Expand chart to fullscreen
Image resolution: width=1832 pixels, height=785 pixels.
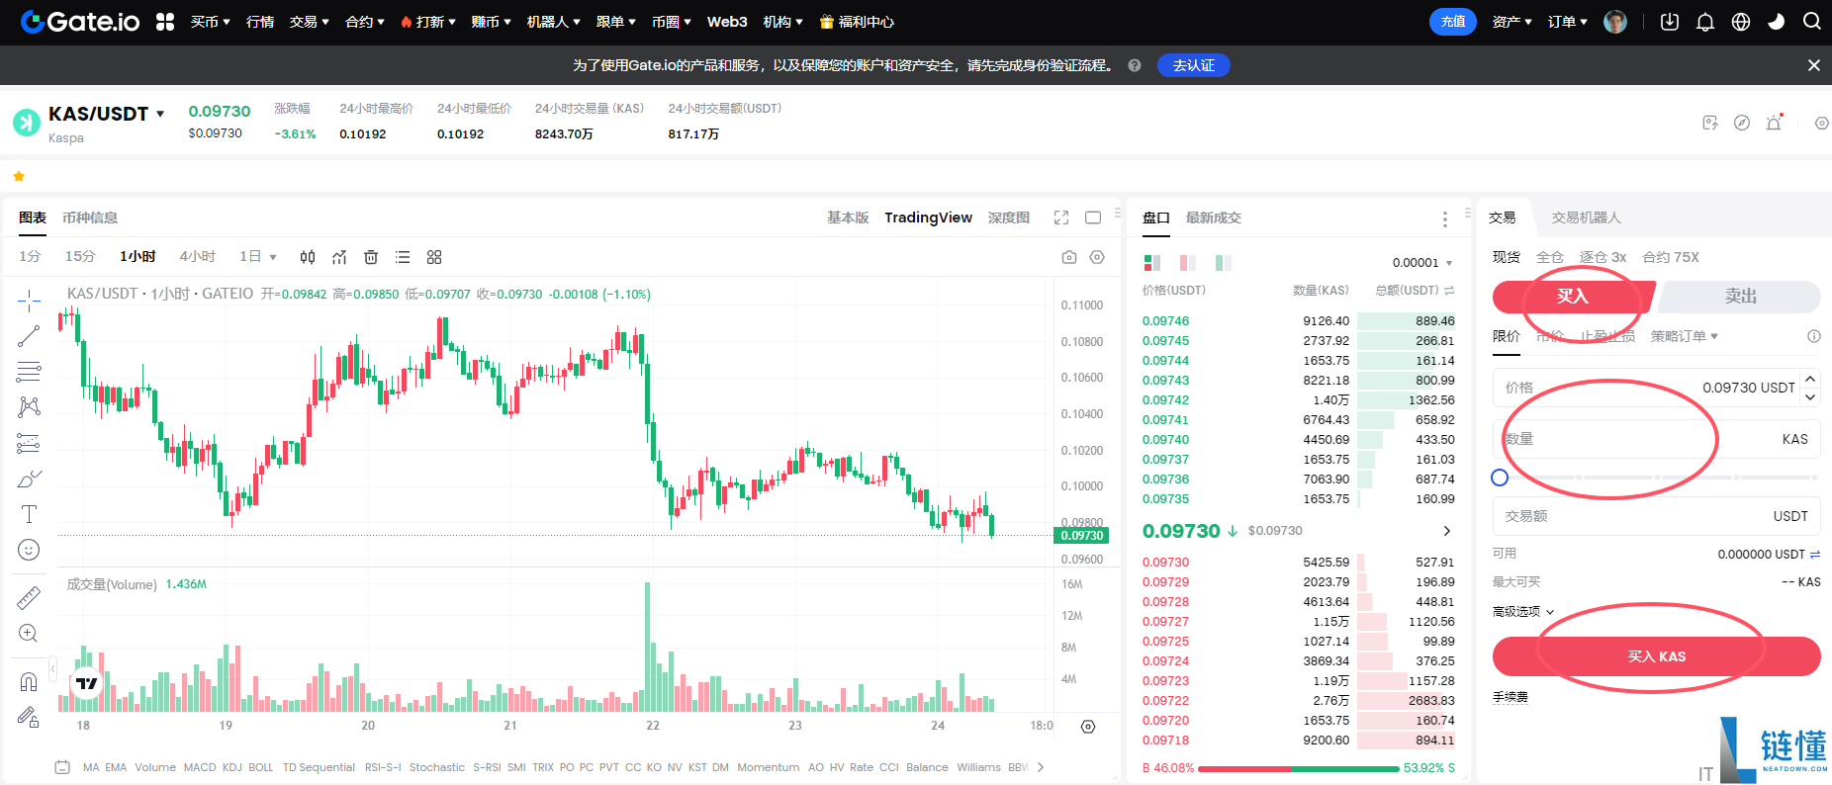pos(1061,218)
